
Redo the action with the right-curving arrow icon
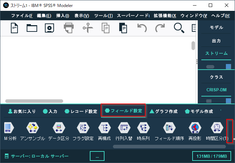[x=160, y=28]
